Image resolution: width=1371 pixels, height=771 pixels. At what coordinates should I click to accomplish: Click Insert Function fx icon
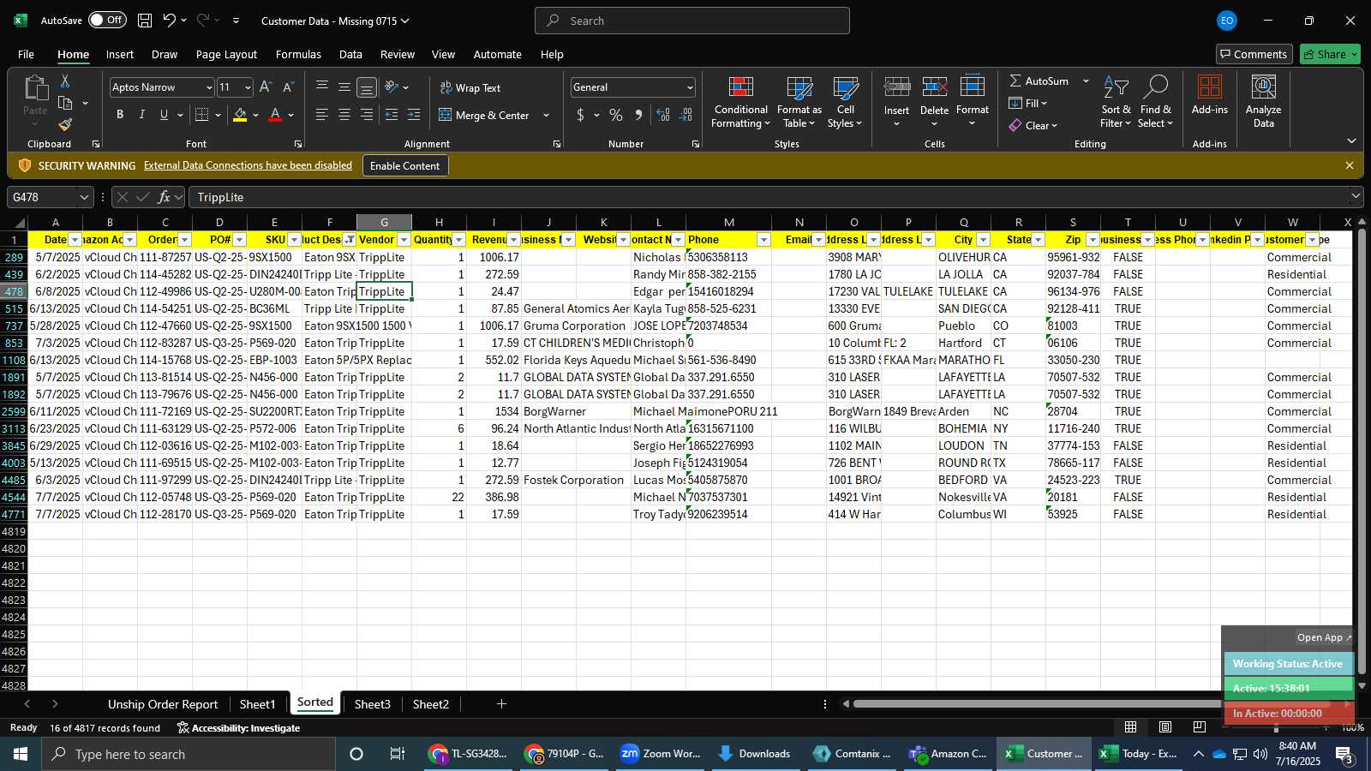(x=164, y=197)
